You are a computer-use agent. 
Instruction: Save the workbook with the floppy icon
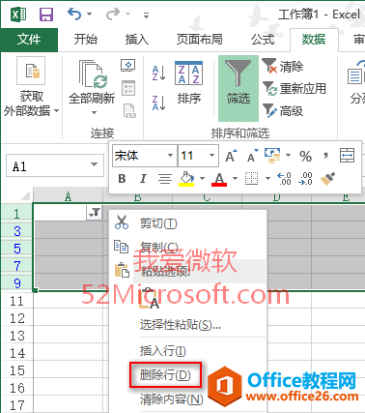click(46, 15)
